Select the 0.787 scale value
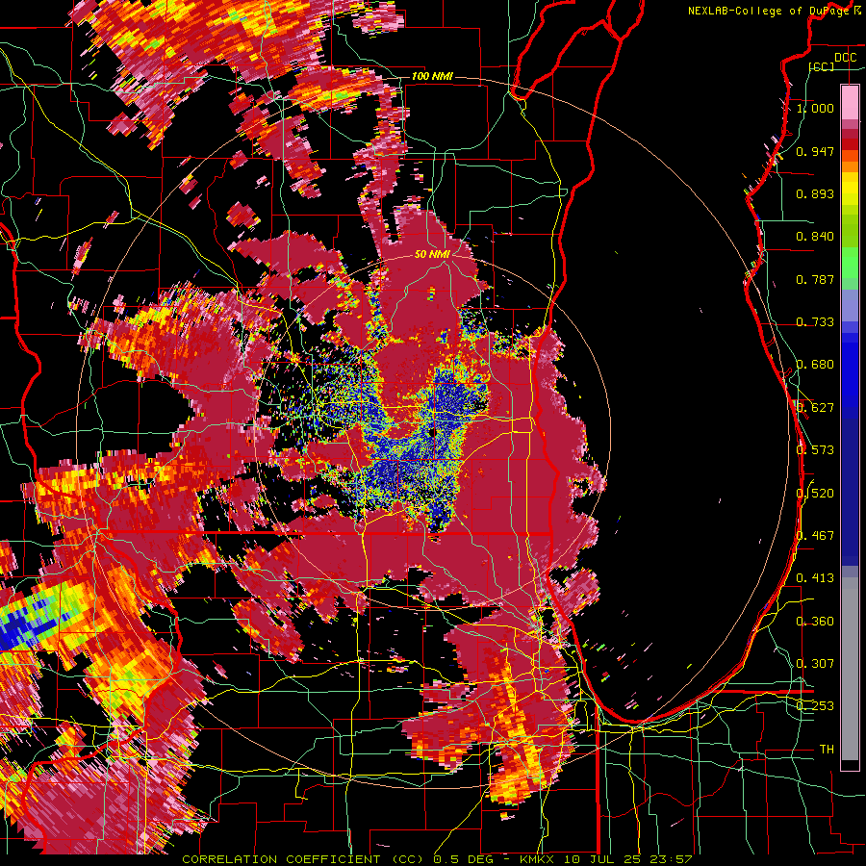 (815, 279)
